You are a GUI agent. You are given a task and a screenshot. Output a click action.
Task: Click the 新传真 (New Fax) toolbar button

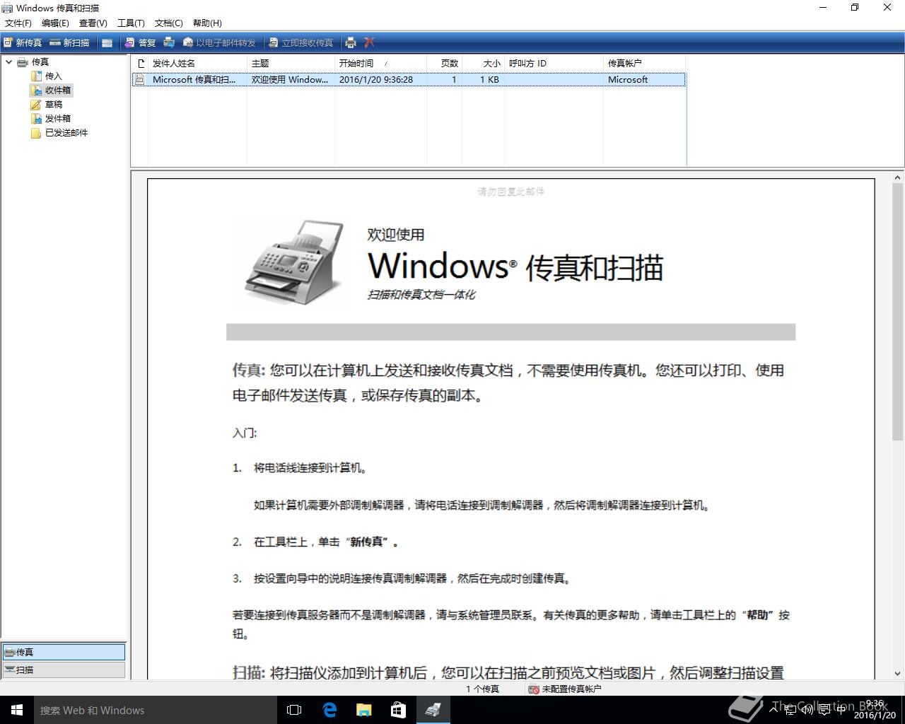(23, 42)
